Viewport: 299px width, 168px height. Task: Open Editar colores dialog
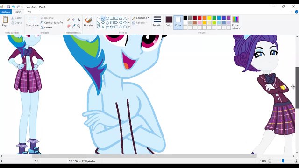235,22
